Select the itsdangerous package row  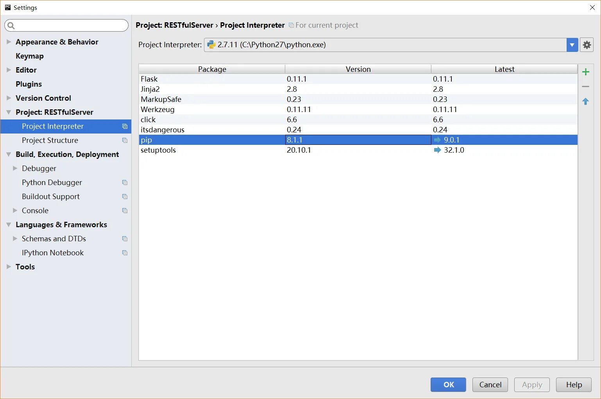(x=358, y=130)
